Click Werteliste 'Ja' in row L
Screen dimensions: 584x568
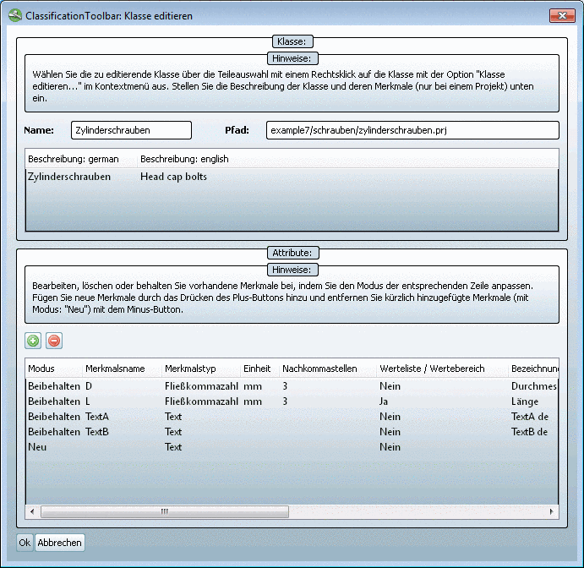[x=384, y=401]
